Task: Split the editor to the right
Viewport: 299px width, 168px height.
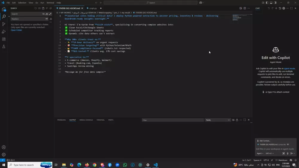Action: [245, 8]
